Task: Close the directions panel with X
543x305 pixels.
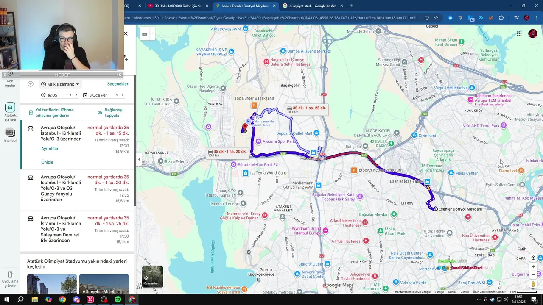Action: click(126, 33)
